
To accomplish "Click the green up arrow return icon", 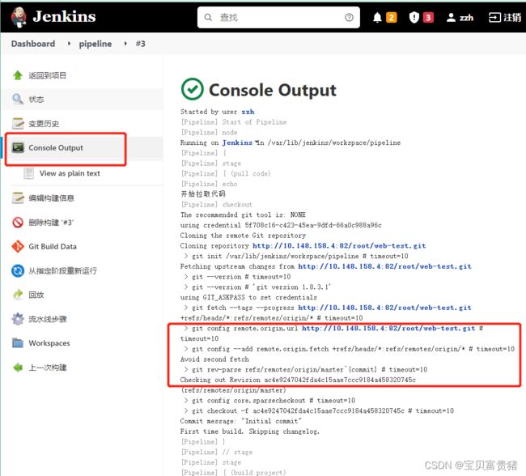I will (x=18, y=75).
